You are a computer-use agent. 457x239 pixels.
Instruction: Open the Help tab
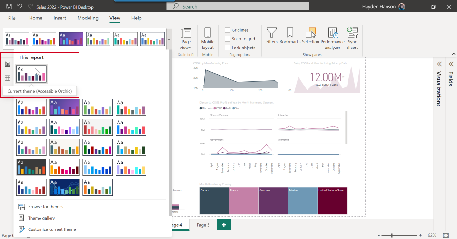click(137, 18)
